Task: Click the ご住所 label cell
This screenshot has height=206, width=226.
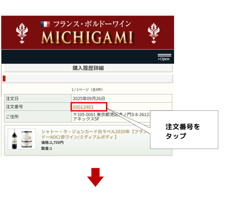Action: pyautogui.click(x=38, y=116)
